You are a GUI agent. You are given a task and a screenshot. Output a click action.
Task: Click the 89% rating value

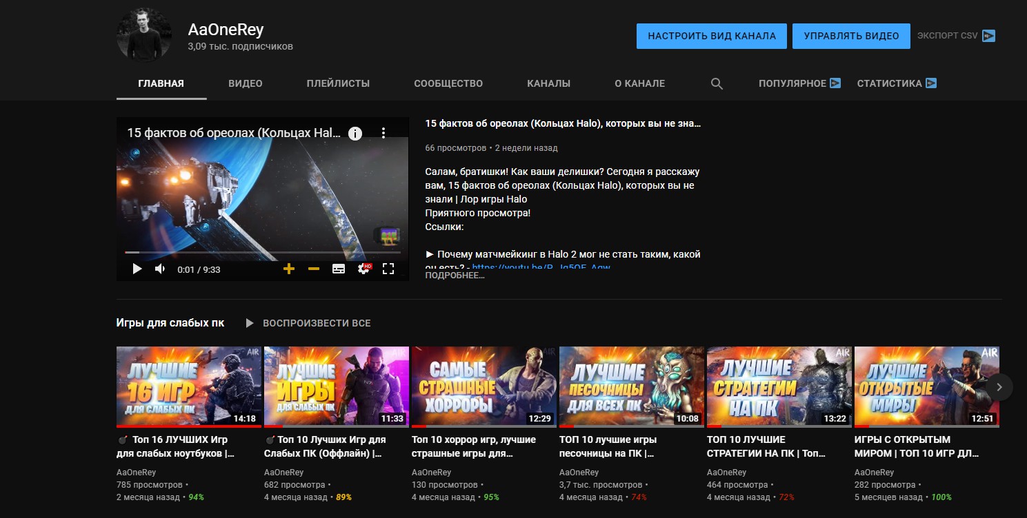(x=343, y=497)
